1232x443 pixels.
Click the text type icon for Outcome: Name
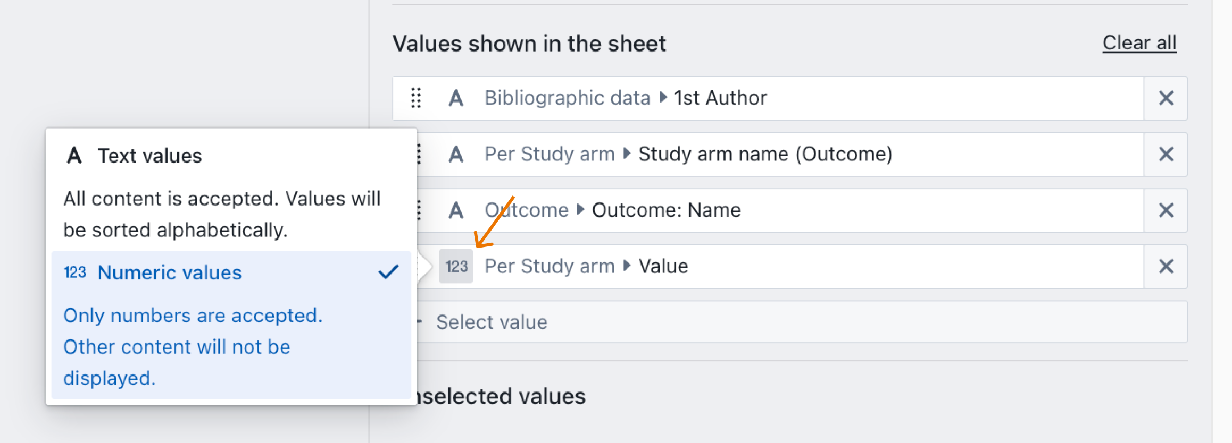point(456,210)
